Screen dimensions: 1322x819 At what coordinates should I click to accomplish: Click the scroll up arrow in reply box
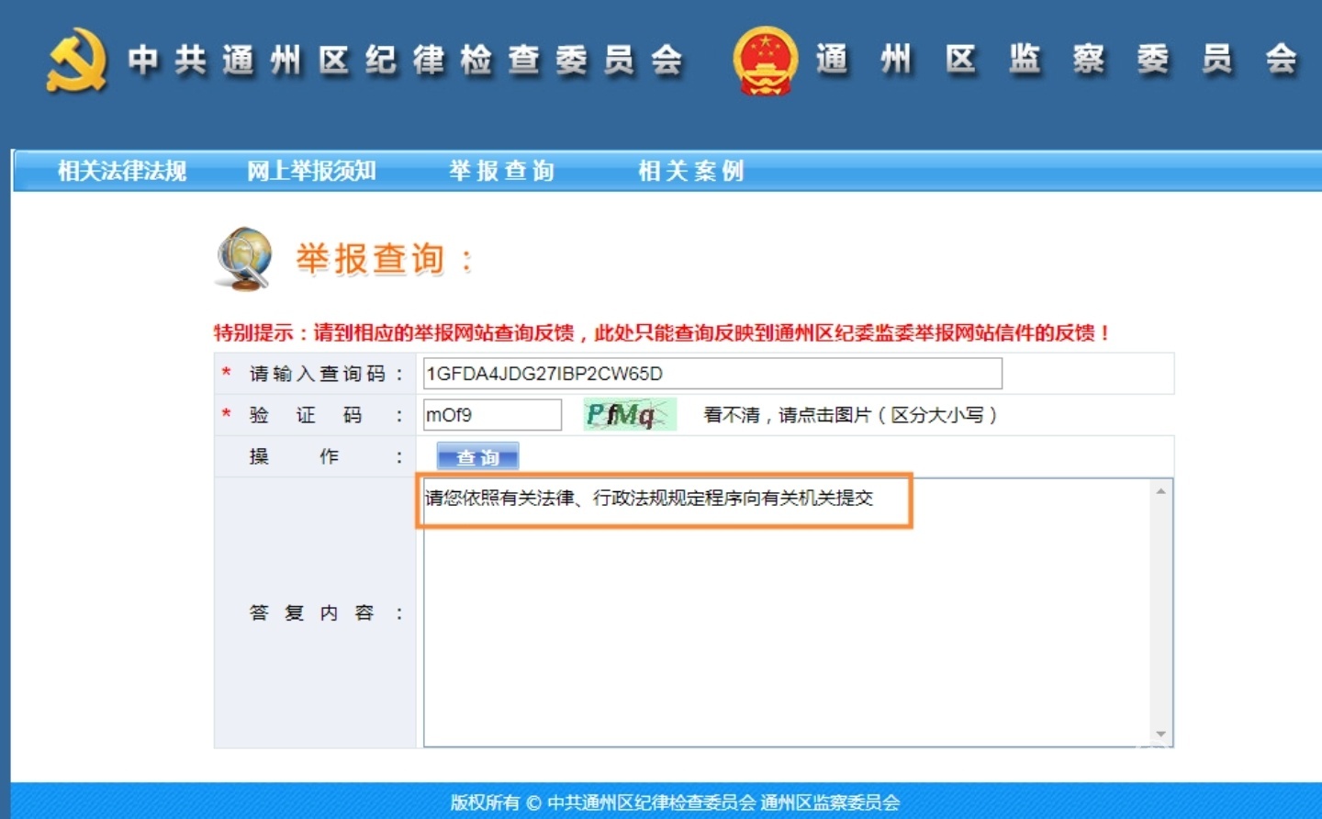click(1161, 491)
